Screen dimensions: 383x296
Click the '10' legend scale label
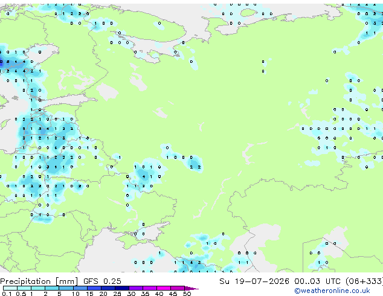pos(76,294)
